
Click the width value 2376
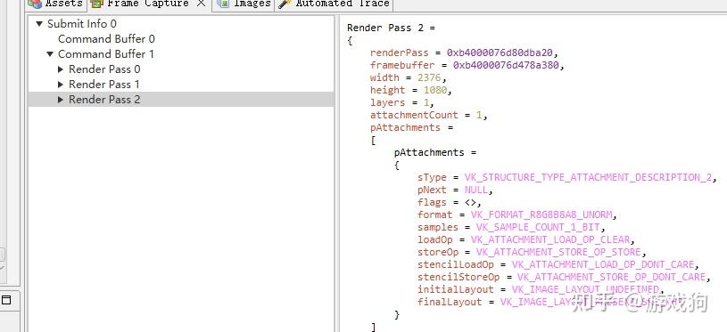pyautogui.click(x=428, y=77)
